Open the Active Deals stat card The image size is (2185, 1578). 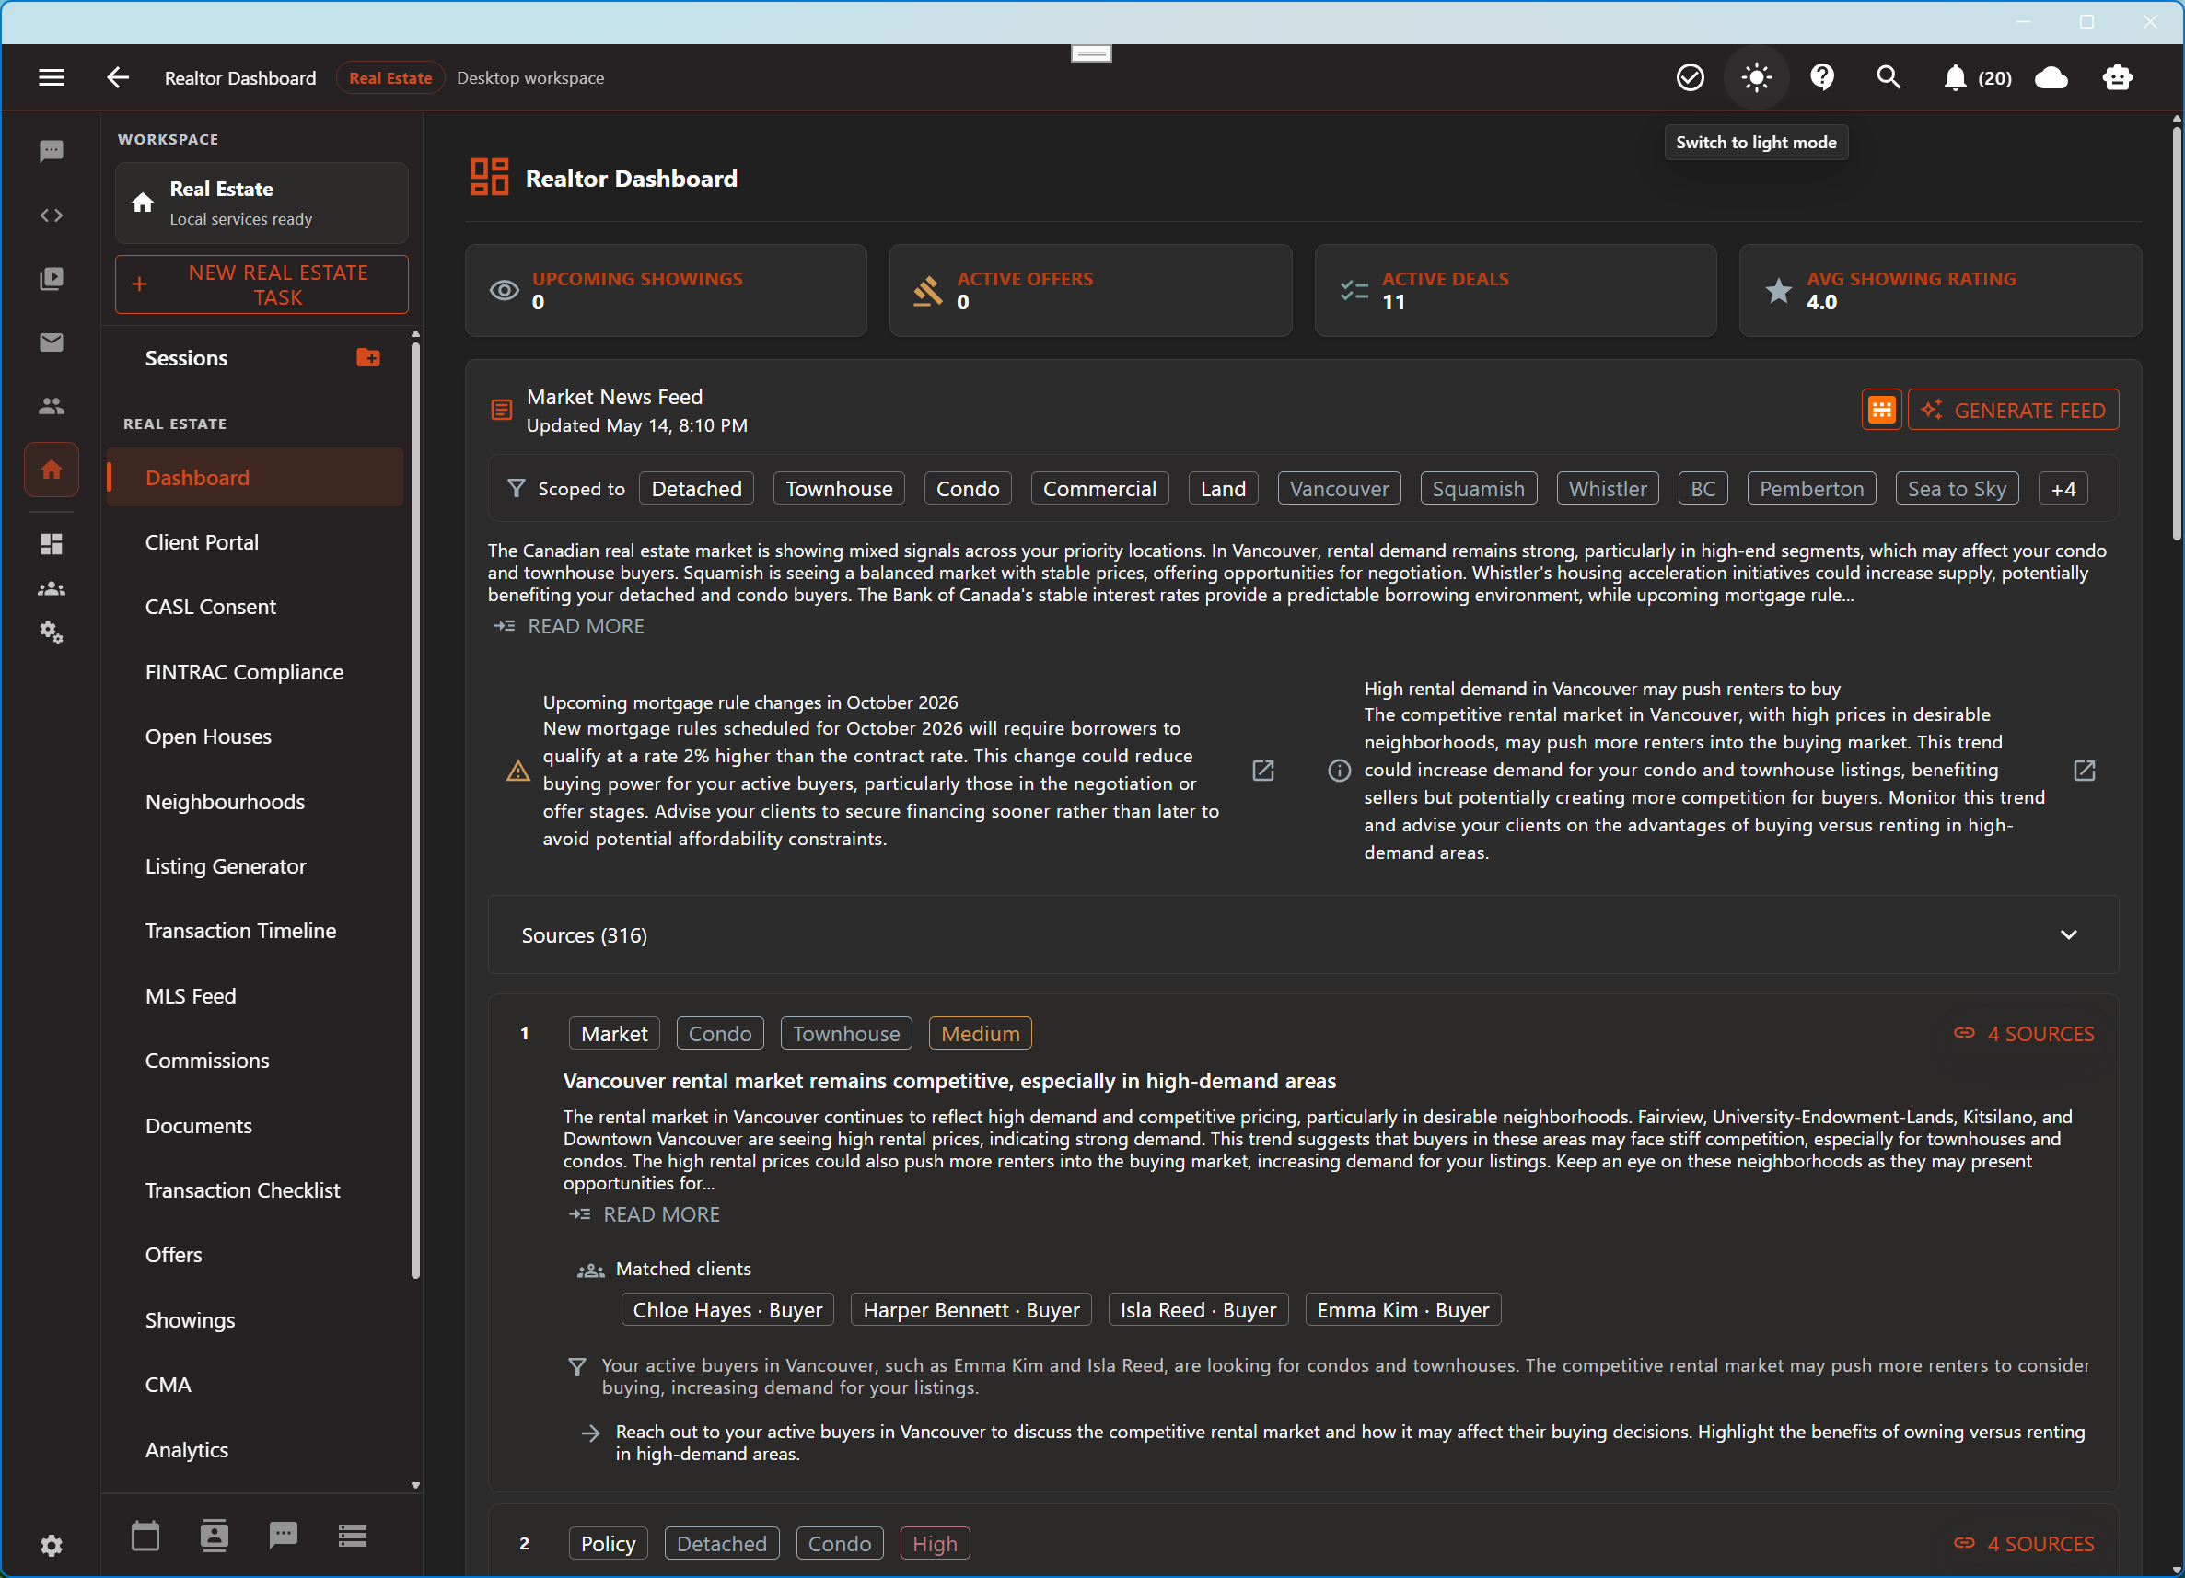pos(1516,290)
